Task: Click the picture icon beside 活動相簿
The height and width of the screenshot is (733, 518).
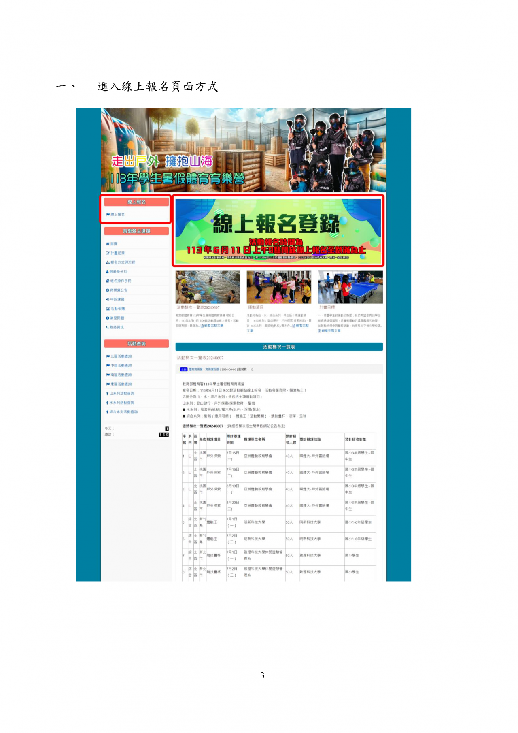Action: coord(108,309)
